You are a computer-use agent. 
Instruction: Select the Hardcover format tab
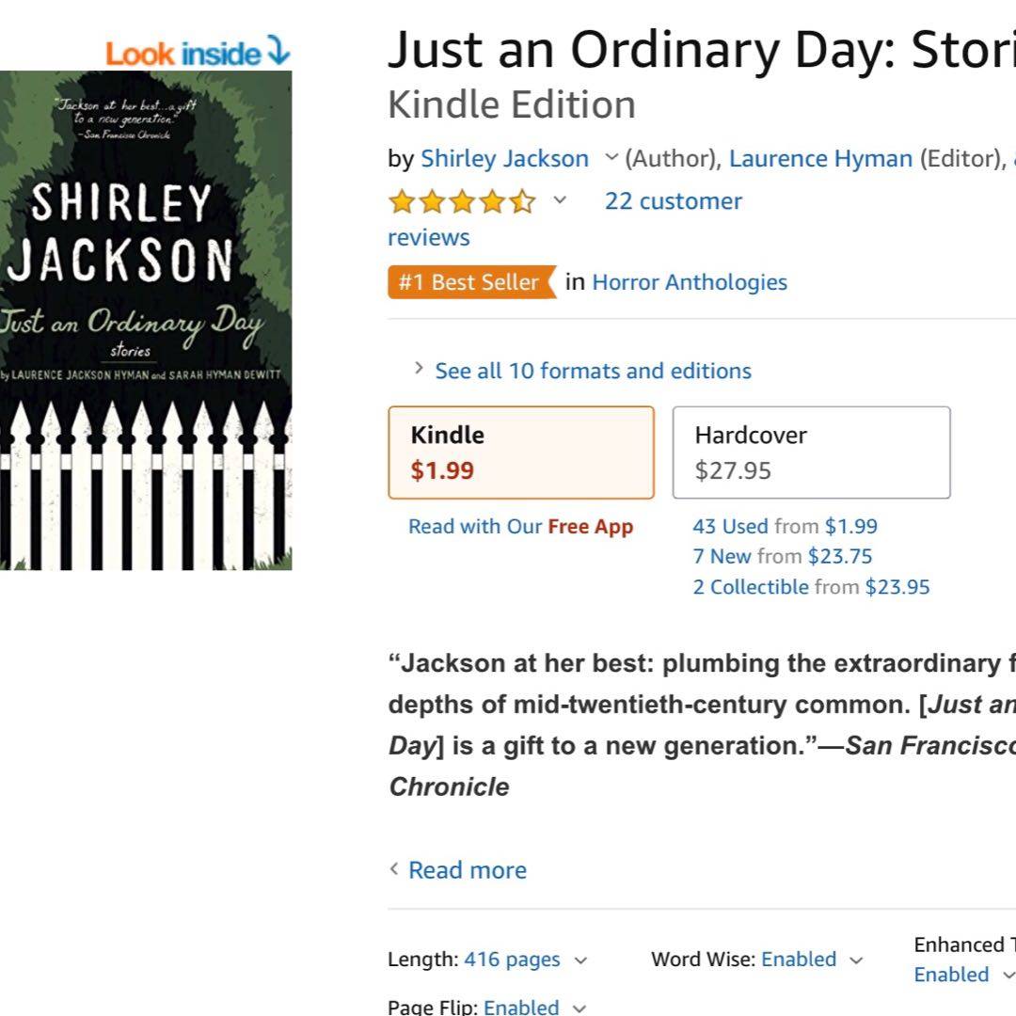811,452
